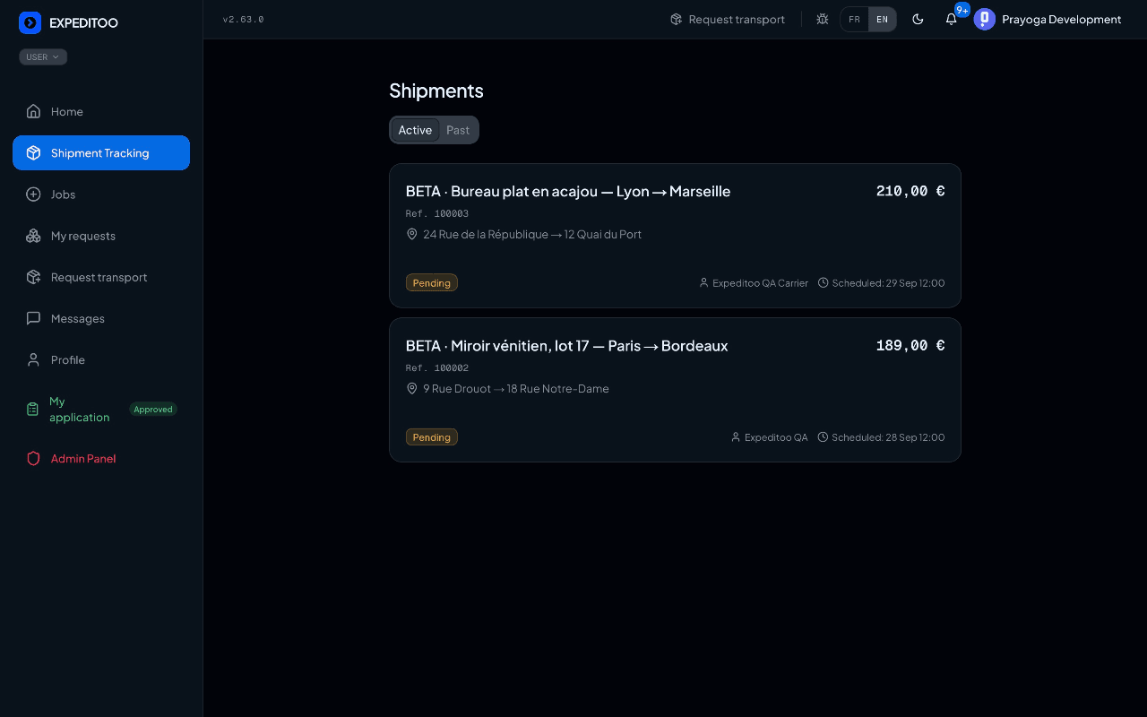
Task: Click the Home house icon
Action: 33,111
